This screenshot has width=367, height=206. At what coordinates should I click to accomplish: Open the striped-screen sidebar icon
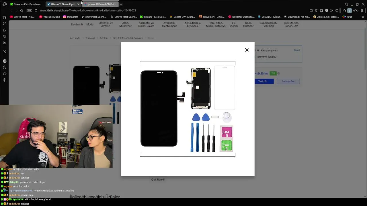click(x=5, y=36)
